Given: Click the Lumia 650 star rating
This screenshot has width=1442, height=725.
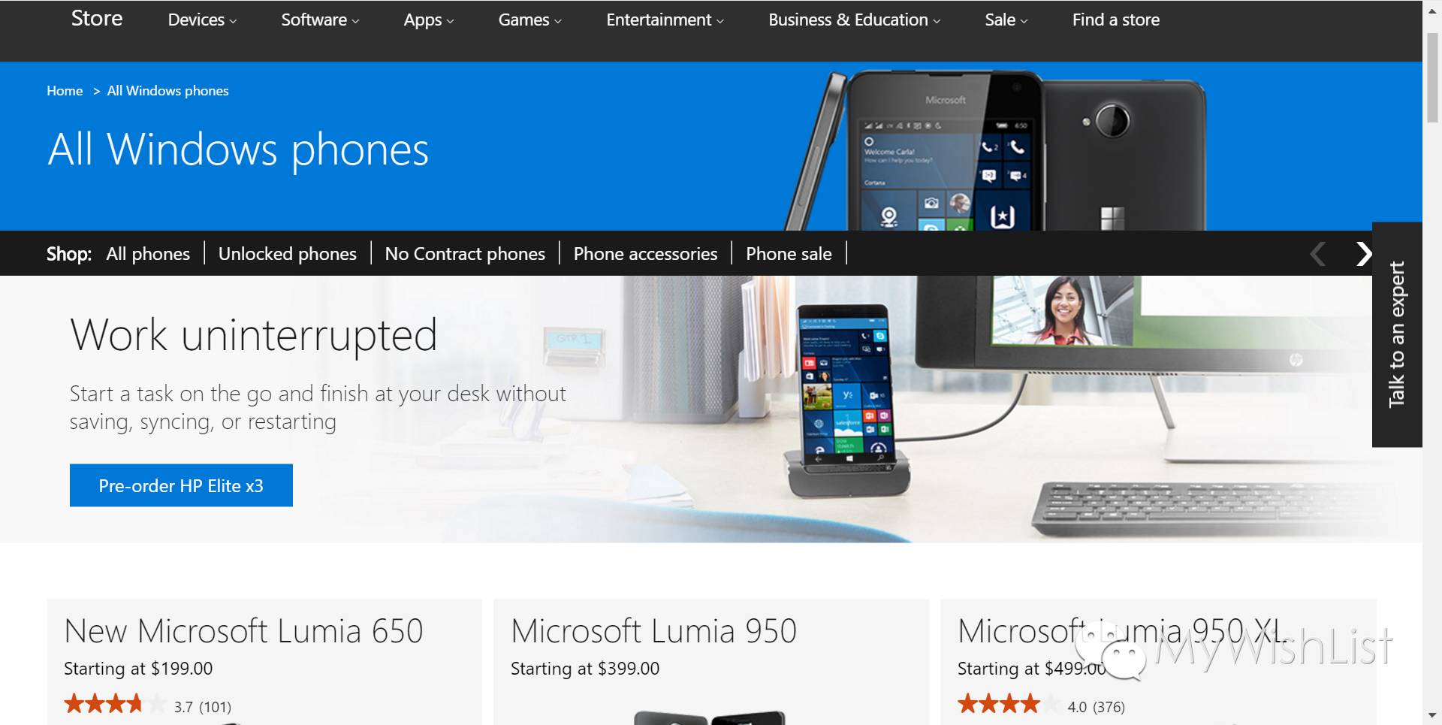Looking at the screenshot, I should (115, 705).
